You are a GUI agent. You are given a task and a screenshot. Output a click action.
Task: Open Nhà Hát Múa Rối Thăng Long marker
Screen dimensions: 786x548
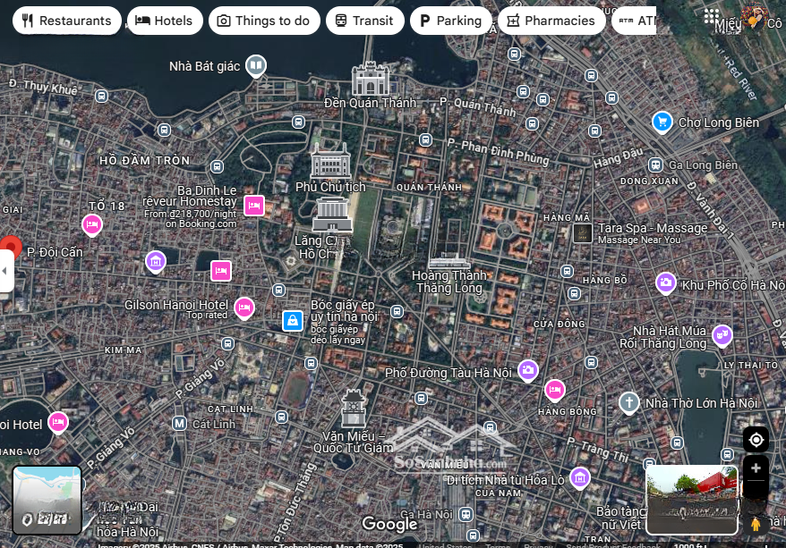click(x=722, y=335)
